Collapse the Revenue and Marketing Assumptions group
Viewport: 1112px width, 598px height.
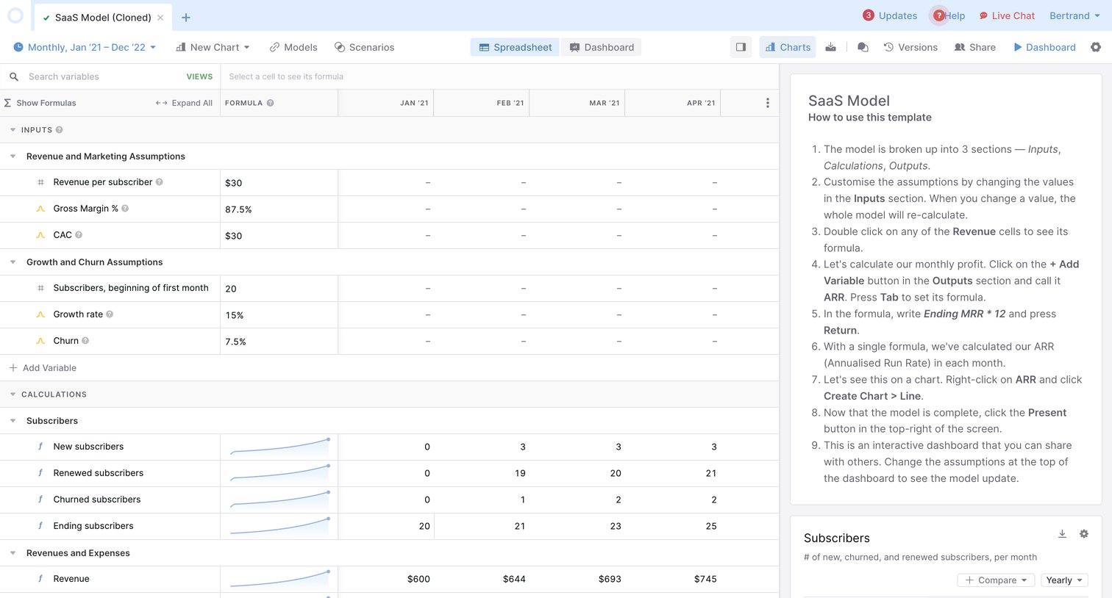(13, 156)
